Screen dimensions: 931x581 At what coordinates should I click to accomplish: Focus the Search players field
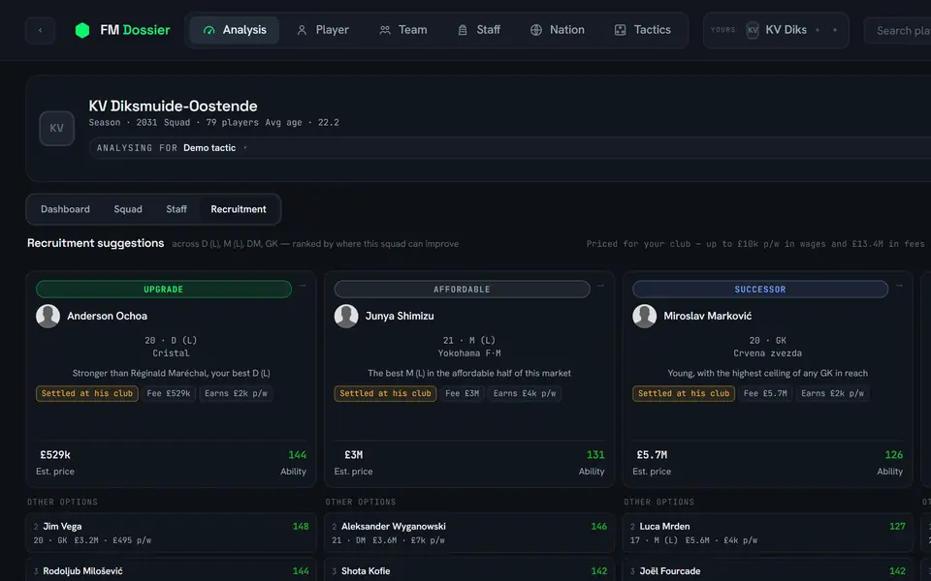tap(897, 31)
